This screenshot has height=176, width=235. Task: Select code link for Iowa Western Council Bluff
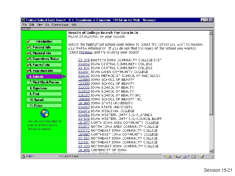point(84,119)
